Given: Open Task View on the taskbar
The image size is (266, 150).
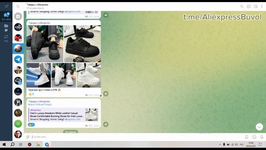Looking at the screenshot, I should point(21,145).
